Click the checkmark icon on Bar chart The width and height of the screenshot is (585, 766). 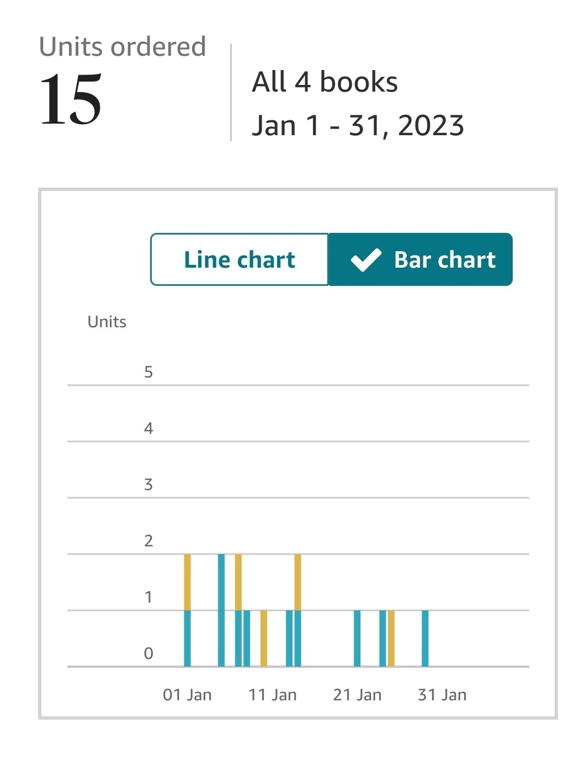(366, 260)
